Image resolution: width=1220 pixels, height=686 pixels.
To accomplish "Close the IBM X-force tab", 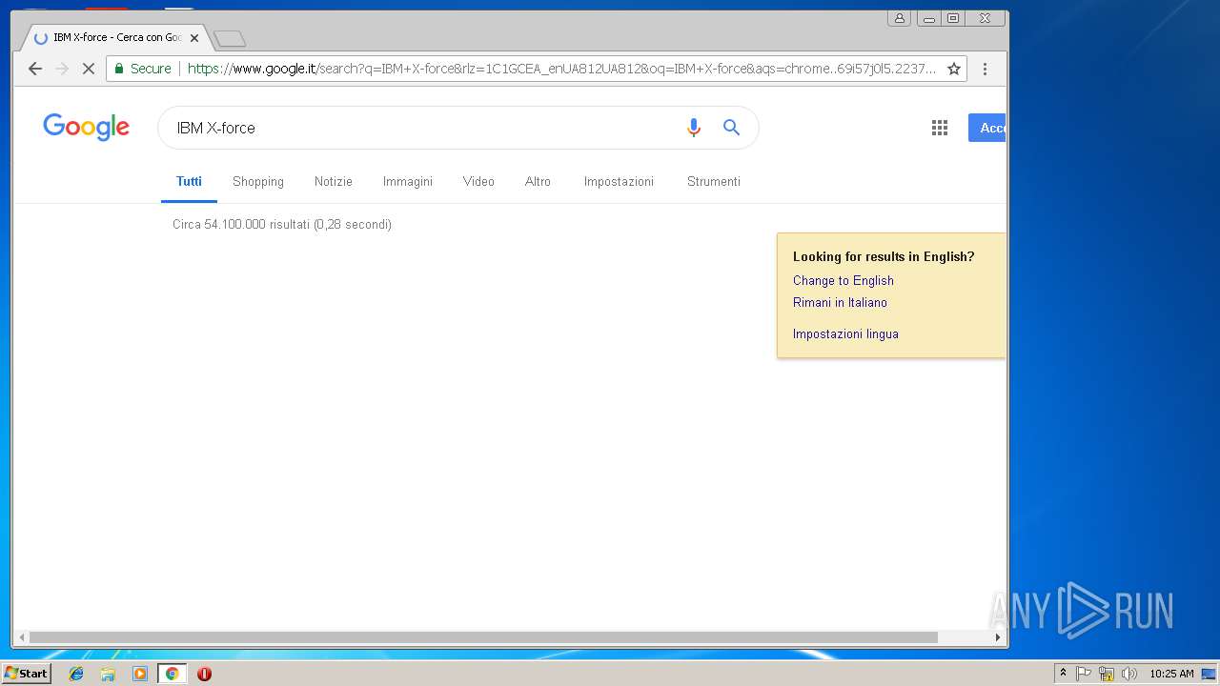I will click(x=194, y=38).
